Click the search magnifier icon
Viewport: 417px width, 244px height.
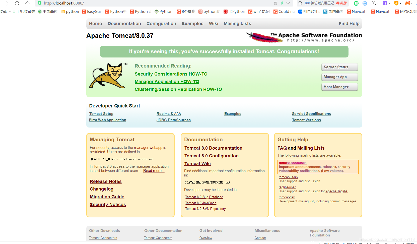pyautogui.click(x=300, y=3)
